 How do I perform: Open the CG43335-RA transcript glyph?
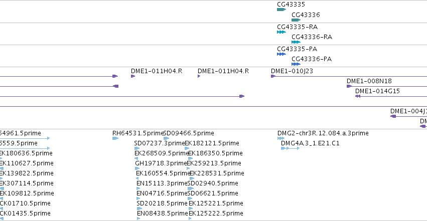(281, 32)
